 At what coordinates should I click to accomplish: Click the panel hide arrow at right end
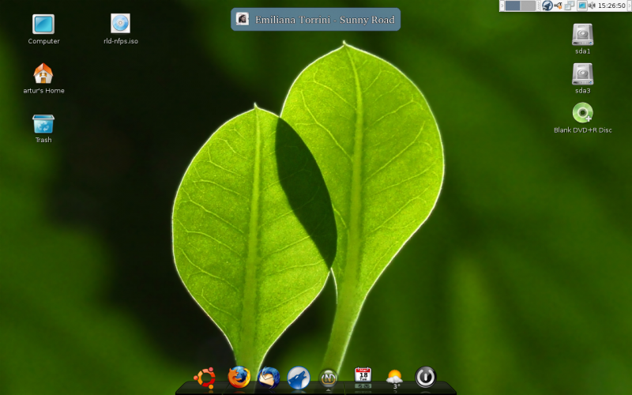(629, 6)
